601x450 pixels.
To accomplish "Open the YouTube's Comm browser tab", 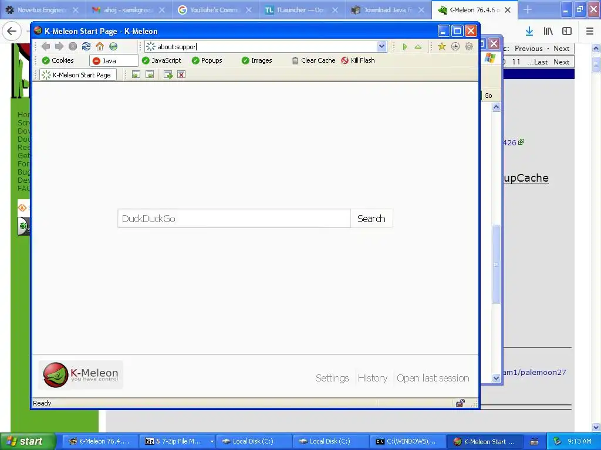I will click(215, 10).
